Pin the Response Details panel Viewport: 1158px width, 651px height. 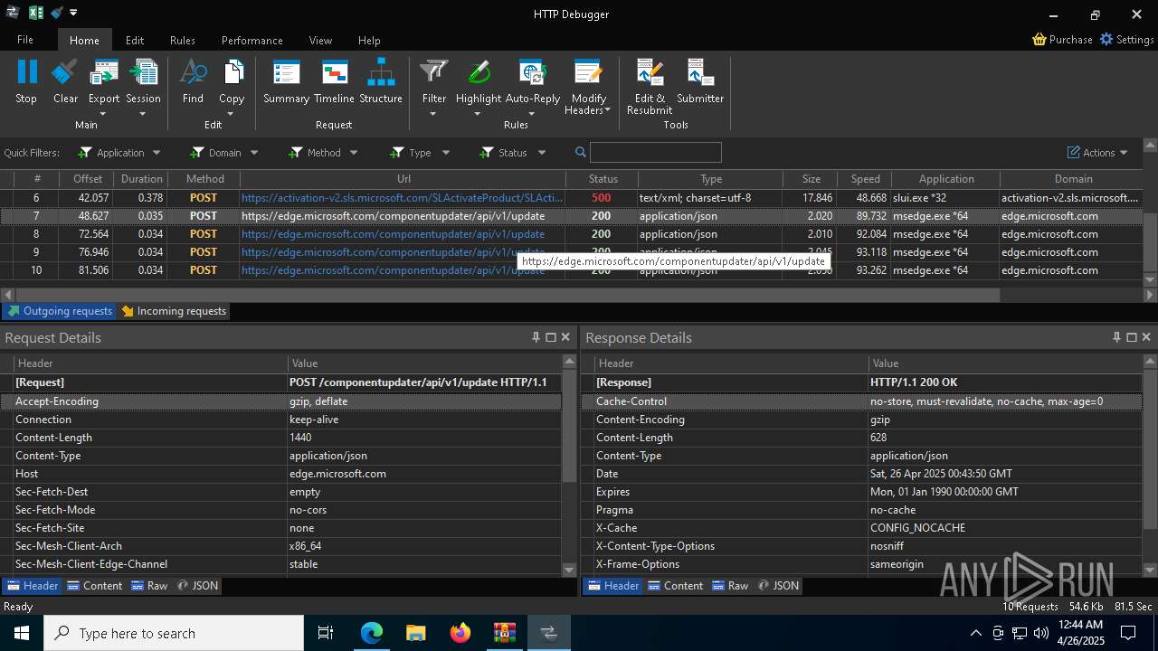pyautogui.click(x=1116, y=337)
